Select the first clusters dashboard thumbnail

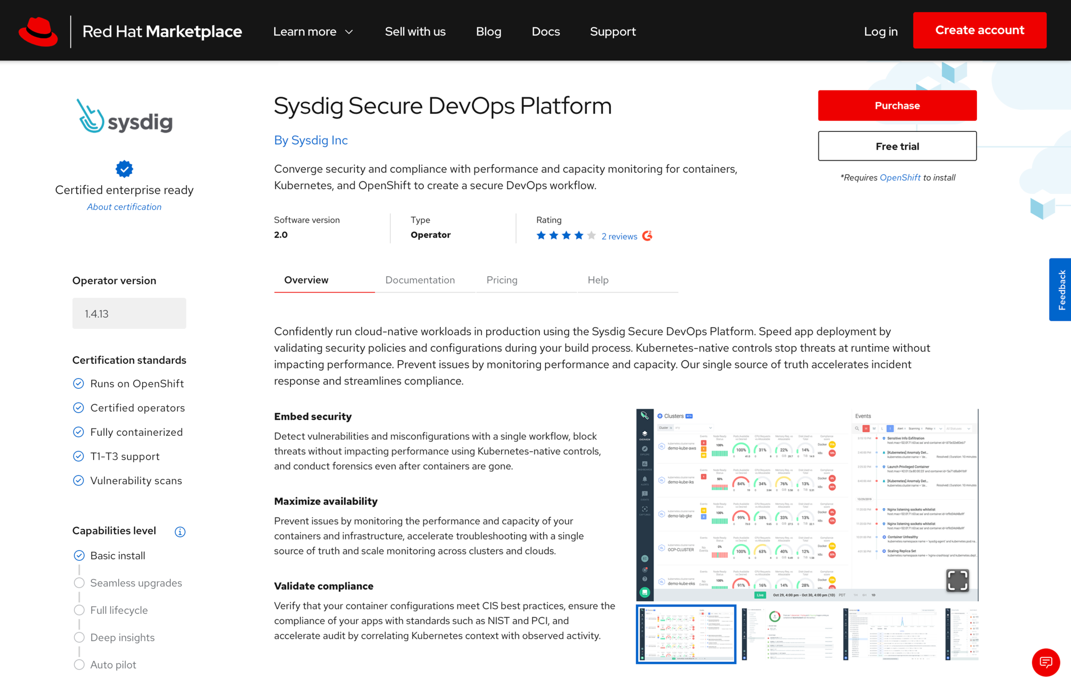686,635
